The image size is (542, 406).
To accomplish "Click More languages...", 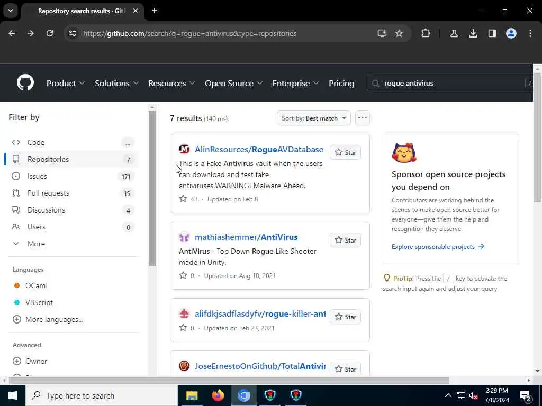I will click(x=48, y=319).
